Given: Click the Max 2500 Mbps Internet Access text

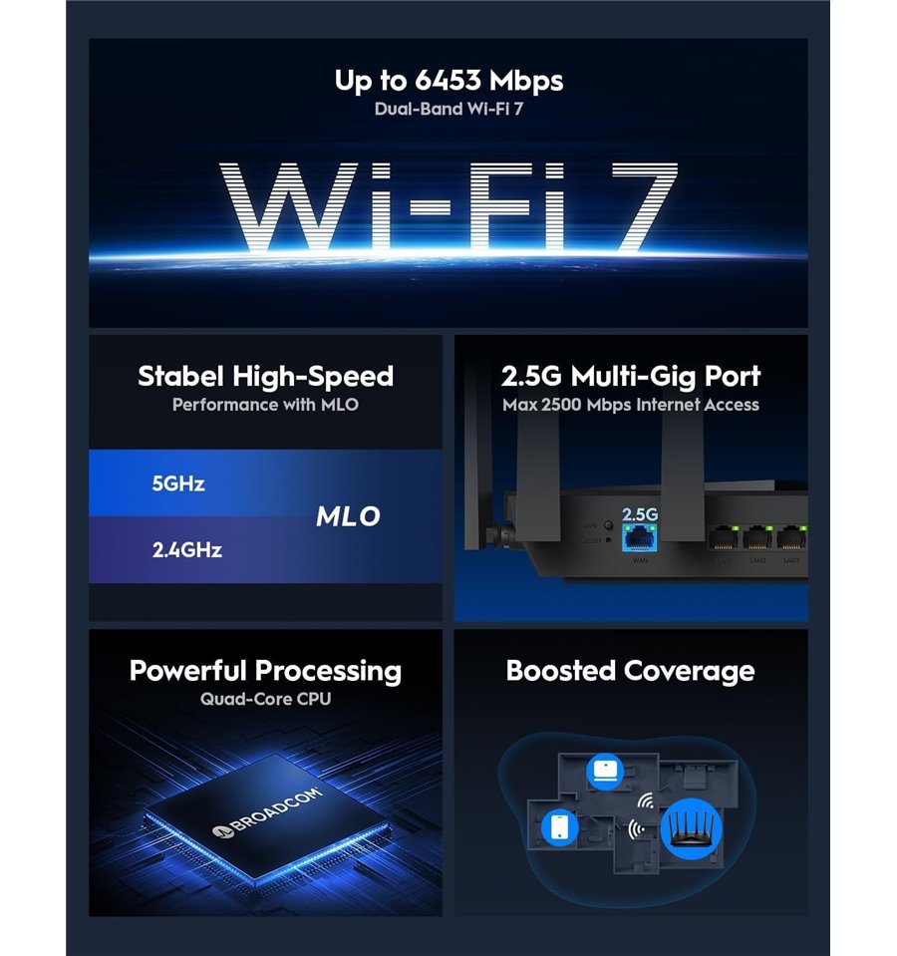Looking at the screenshot, I should pyautogui.click(x=631, y=405).
